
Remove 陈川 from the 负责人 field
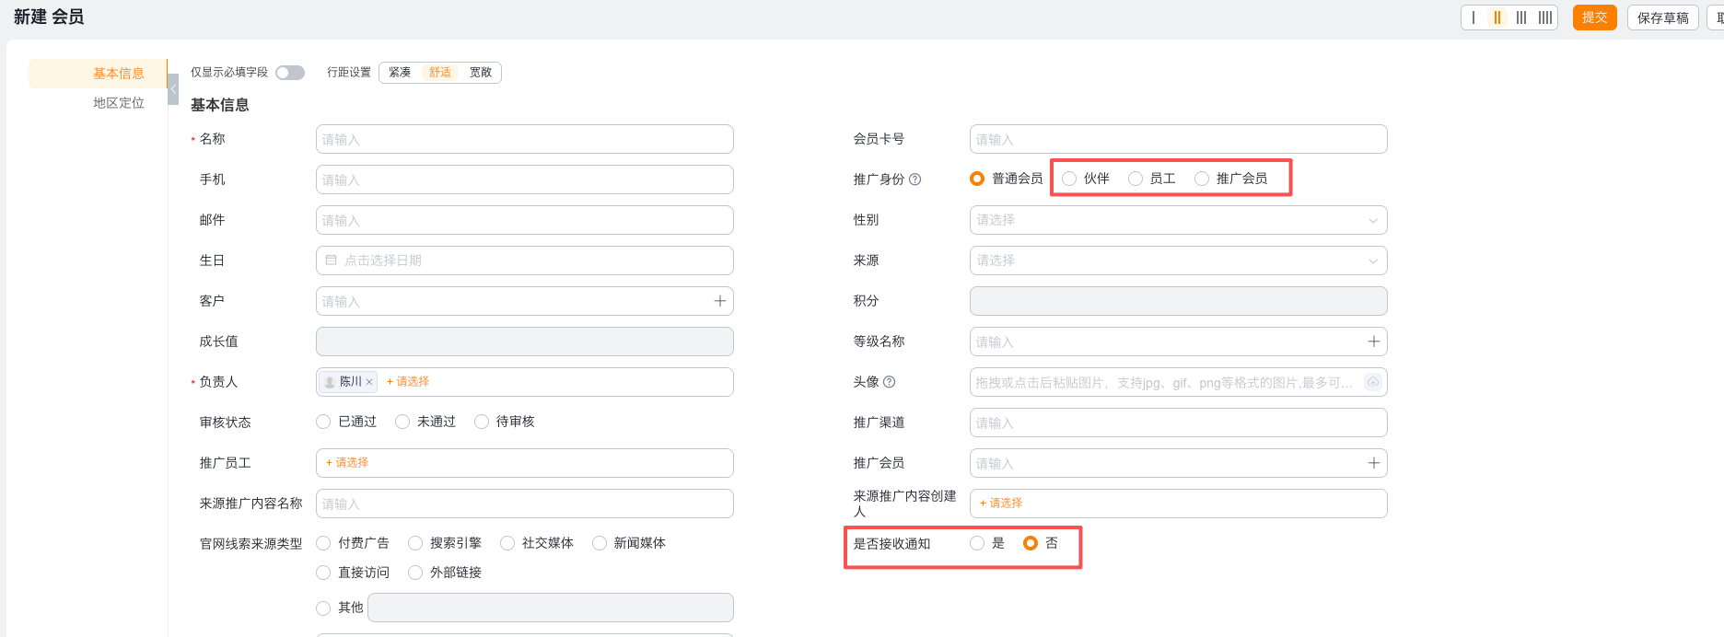[369, 382]
